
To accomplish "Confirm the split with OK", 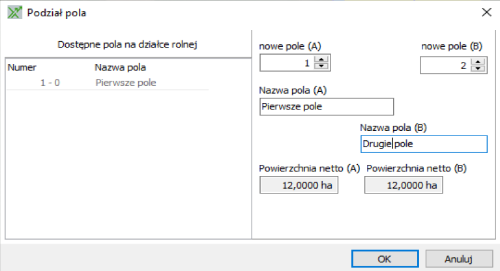I will 385,259.
